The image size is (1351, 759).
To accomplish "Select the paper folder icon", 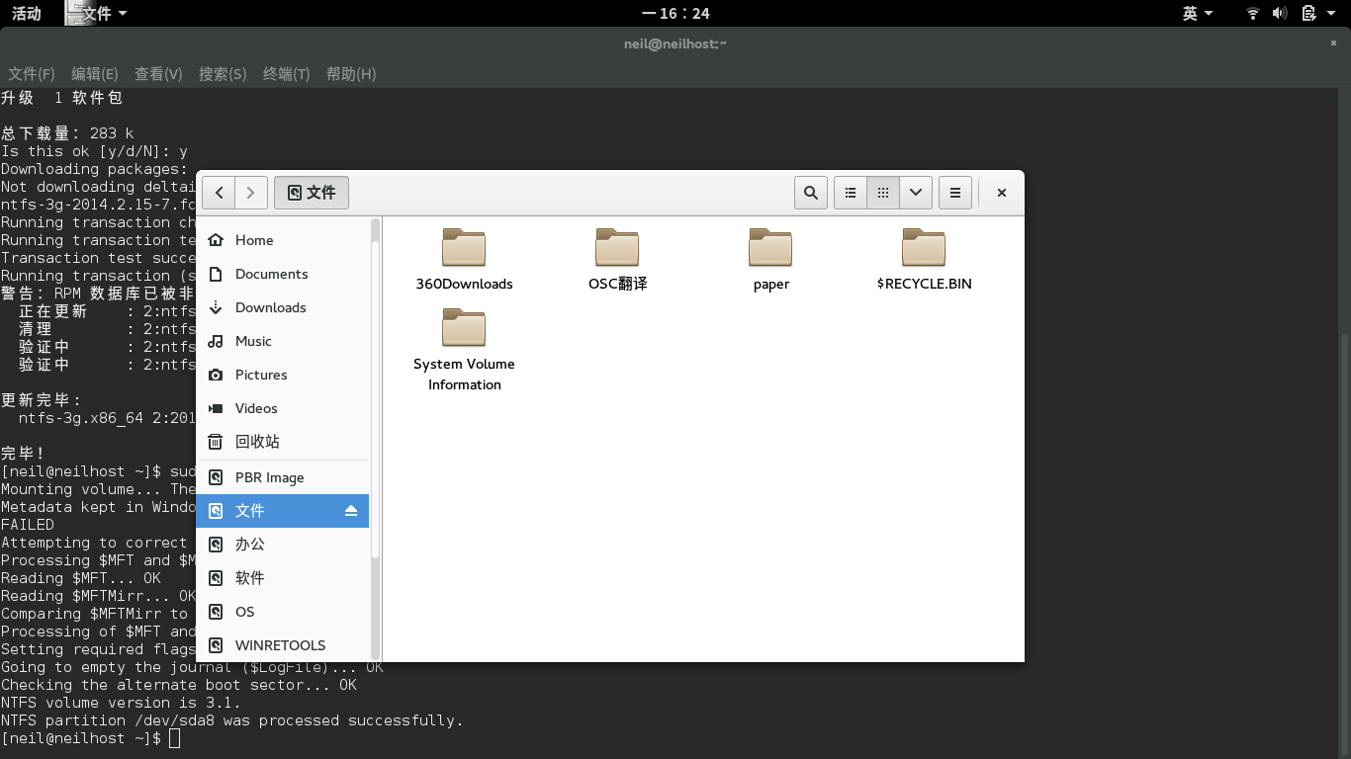I will tap(770, 247).
